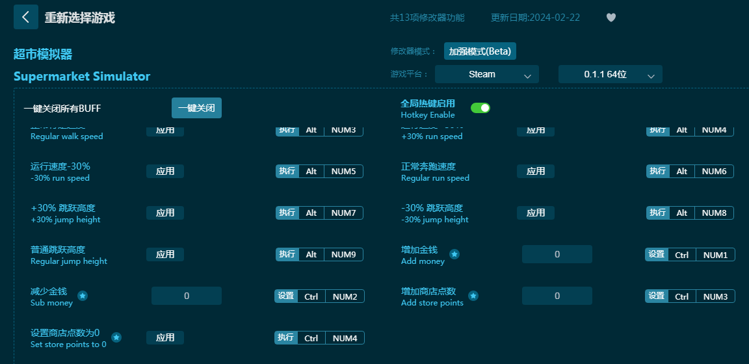Click the 普通跳跃高度 label
Viewport: 749px width, 364px height.
click(58, 250)
